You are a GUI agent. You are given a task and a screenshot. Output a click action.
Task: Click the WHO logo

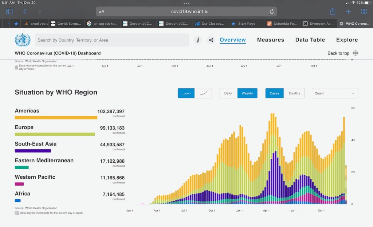23,40
